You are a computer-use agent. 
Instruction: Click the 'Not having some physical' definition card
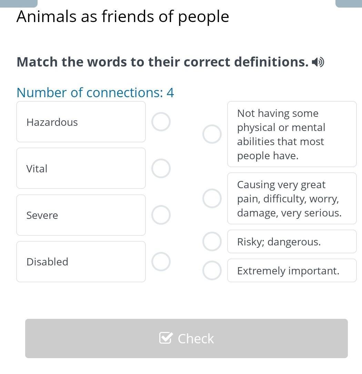[x=292, y=134]
